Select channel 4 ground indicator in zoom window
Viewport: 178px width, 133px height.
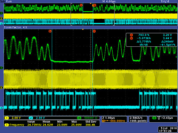(2, 68)
